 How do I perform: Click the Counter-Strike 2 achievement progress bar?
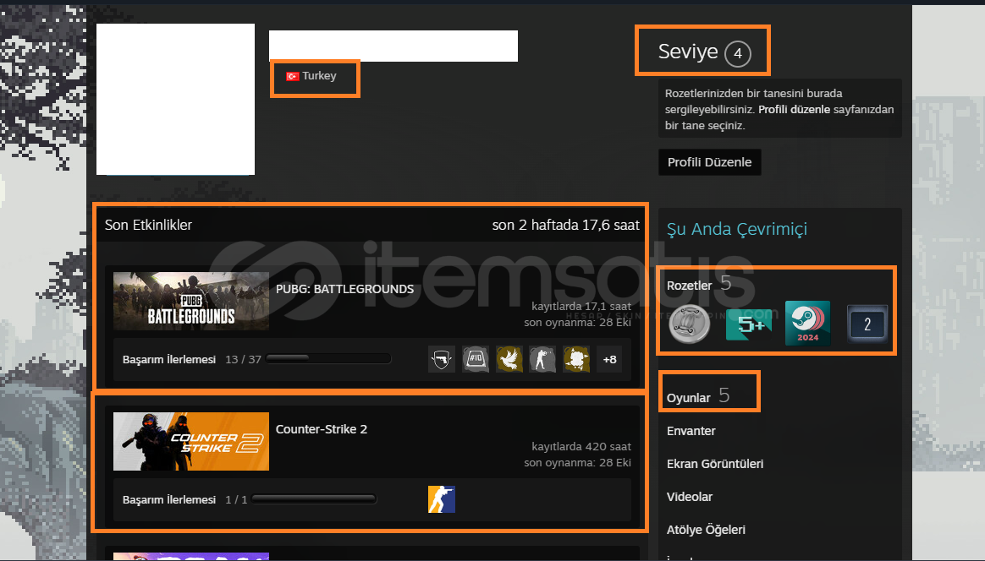313,499
